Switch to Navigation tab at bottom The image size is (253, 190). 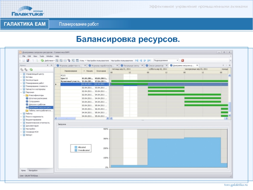pyautogui.click(x=33, y=170)
